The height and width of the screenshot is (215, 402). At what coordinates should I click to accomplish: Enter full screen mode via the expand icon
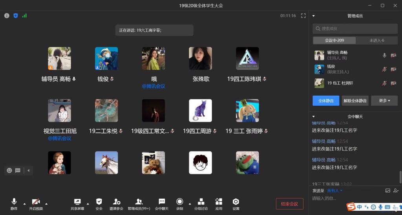click(303, 16)
